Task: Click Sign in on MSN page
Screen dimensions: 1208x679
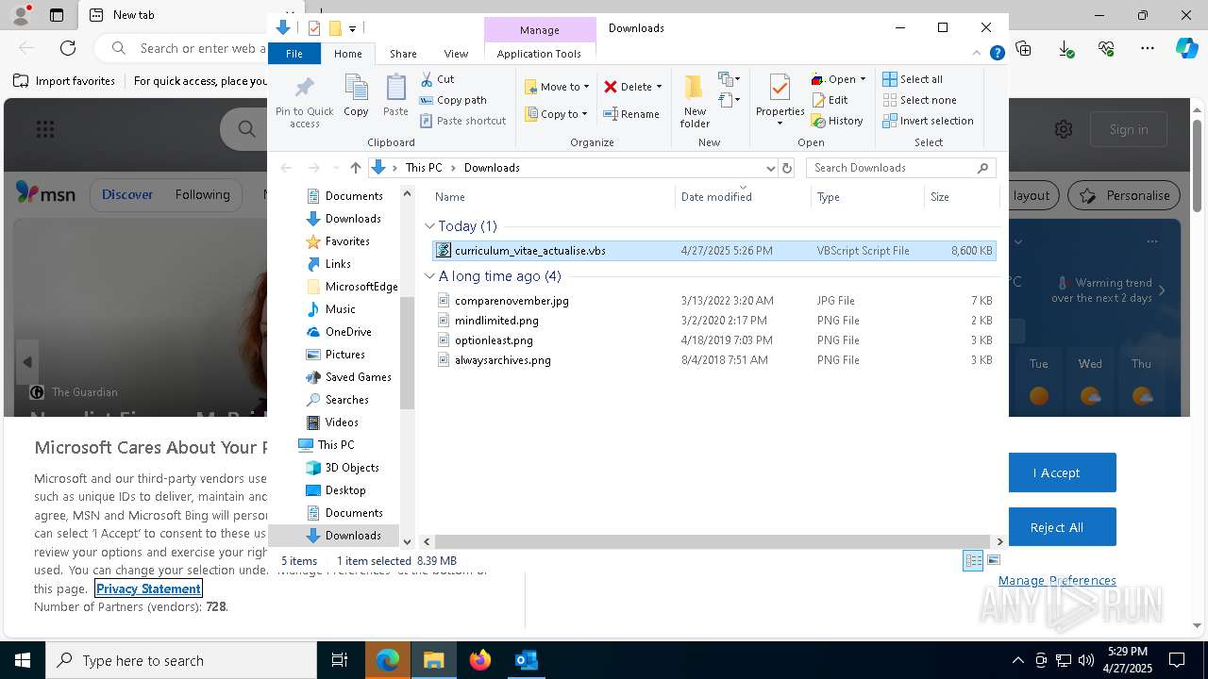Action: point(1129,129)
